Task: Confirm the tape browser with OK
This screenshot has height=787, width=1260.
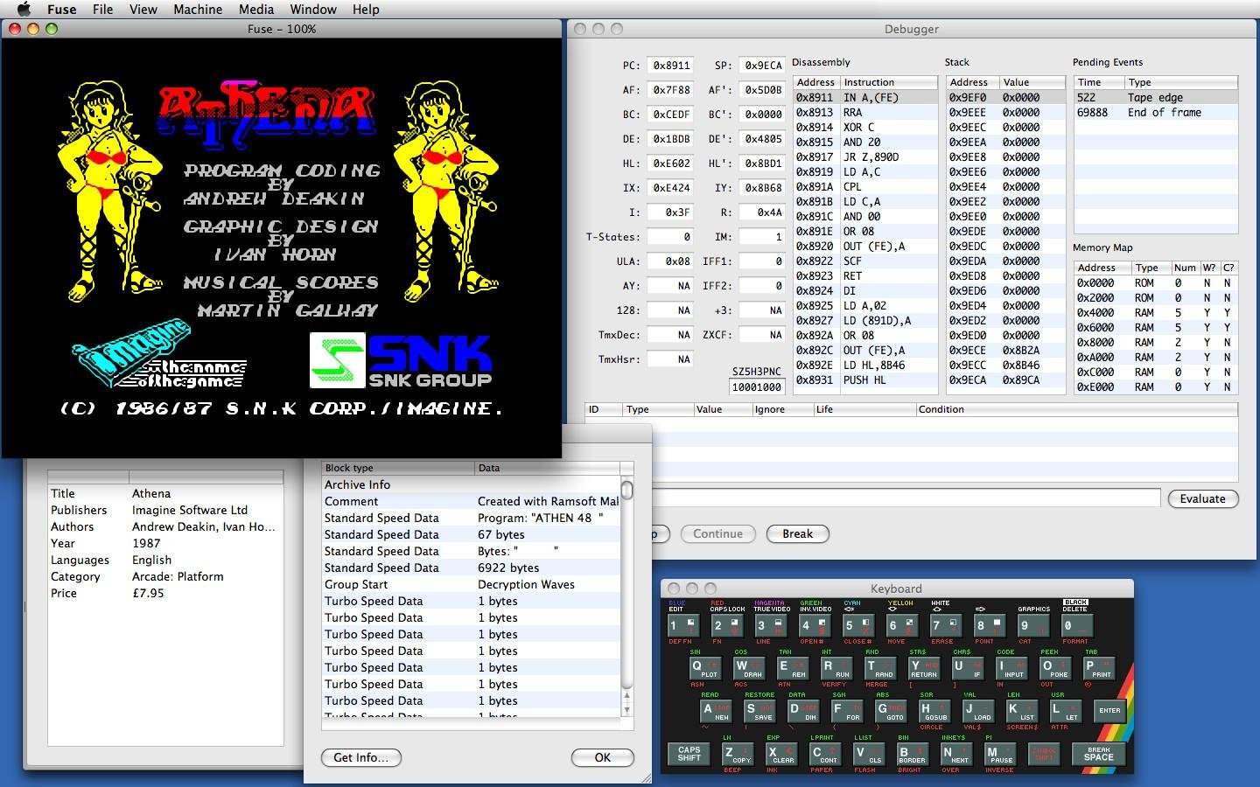Action: (602, 757)
